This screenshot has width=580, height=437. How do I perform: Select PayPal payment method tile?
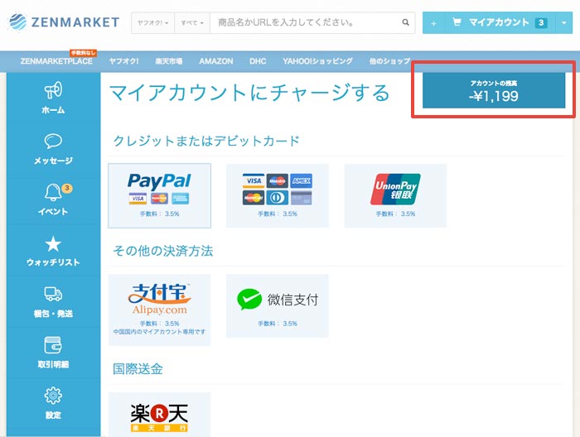point(159,195)
